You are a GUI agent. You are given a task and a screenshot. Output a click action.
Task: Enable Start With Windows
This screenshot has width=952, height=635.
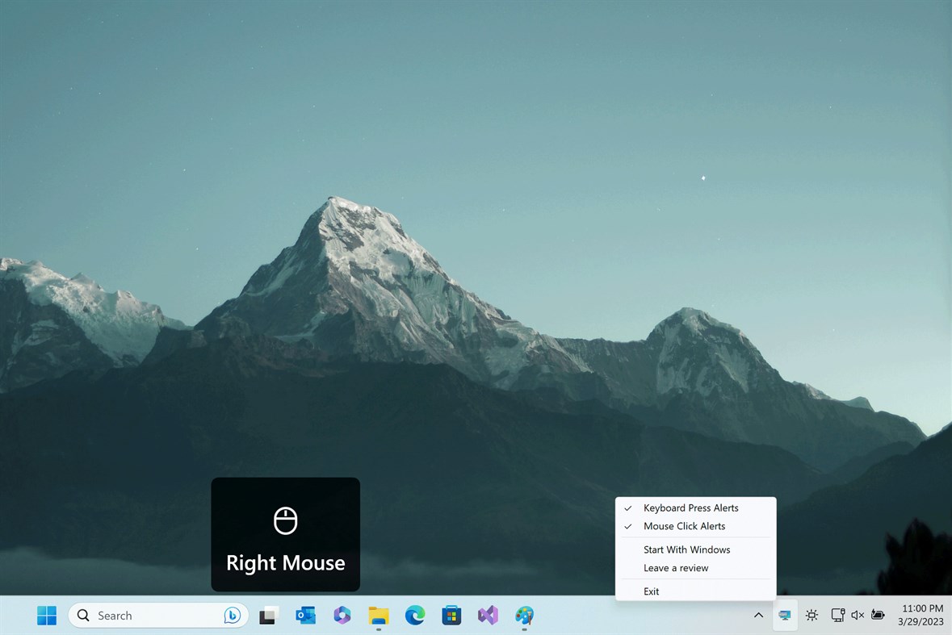coord(696,549)
